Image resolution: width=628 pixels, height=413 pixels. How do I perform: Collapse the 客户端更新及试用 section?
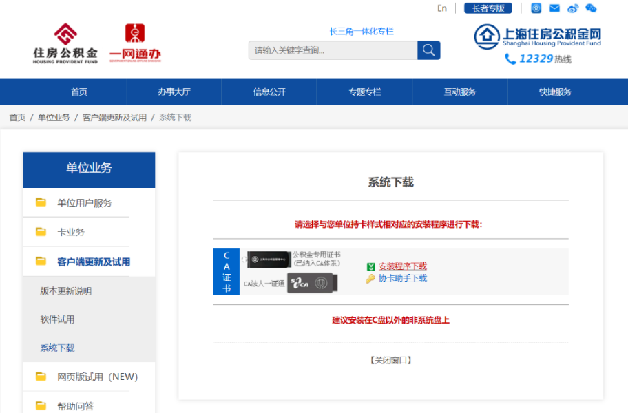click(x=93, y=262)
